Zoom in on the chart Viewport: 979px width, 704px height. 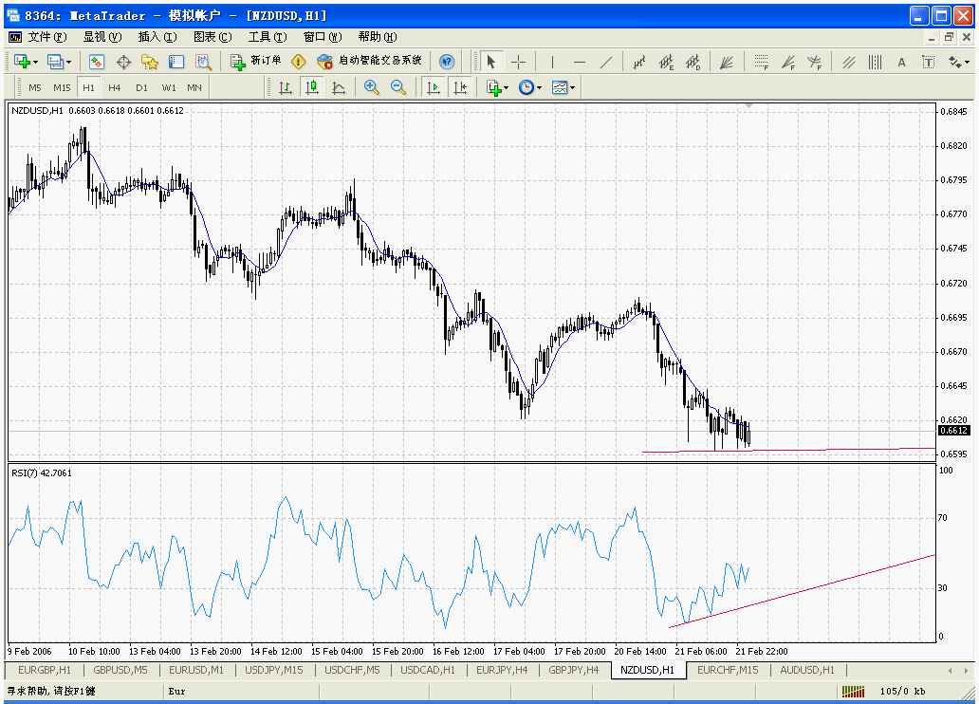[372, 87]
